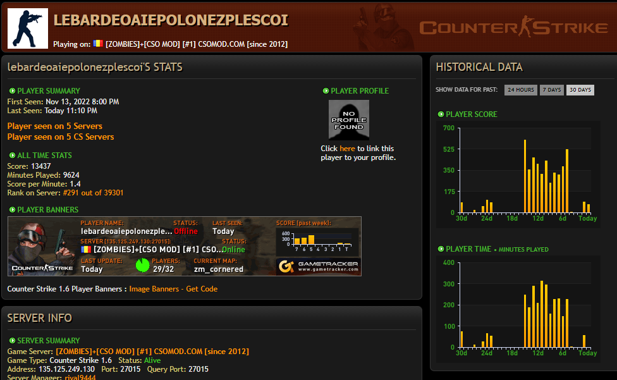Show historical data for past 24 hours

521,90
